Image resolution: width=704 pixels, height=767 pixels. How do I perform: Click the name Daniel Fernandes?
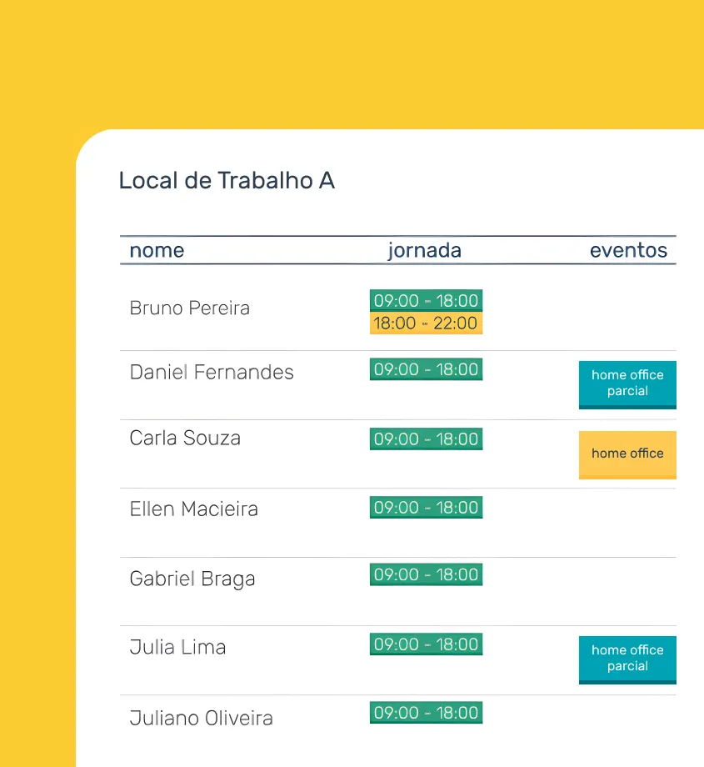click(x=212, y=373)
